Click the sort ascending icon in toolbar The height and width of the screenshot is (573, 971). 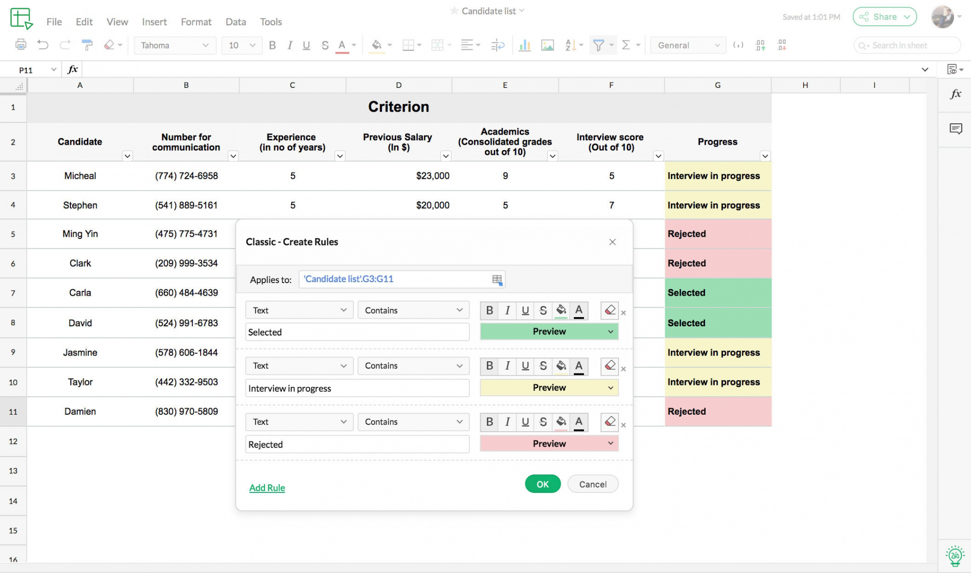pos(570,45)
